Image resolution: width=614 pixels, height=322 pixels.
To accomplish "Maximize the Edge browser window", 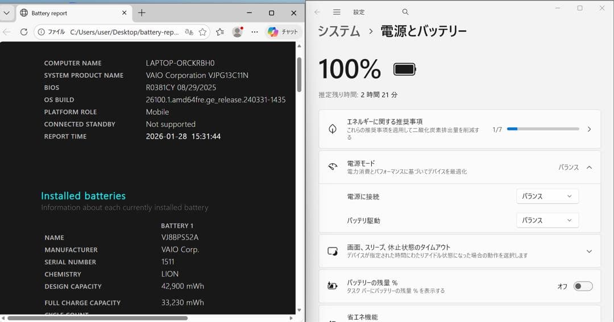I will point(271,13).
